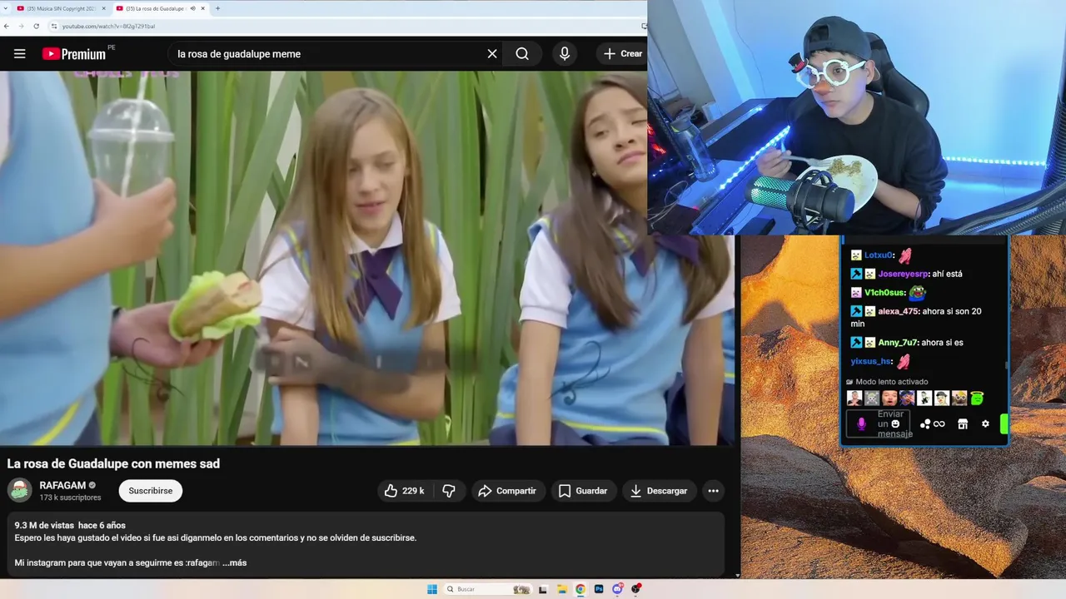Click '9.3 M de vistas' text

tap(44, 526)
